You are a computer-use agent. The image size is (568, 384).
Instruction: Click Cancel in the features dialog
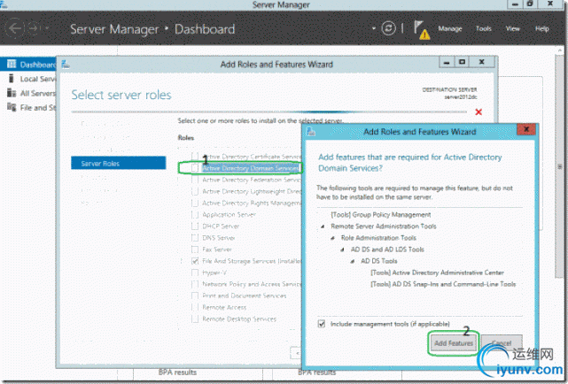[502, 343]
